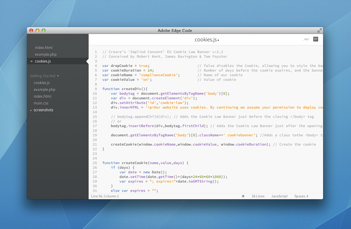Click the star icon in status bar
The height and width of the screenshot is (229, 351).
point(243,196)
